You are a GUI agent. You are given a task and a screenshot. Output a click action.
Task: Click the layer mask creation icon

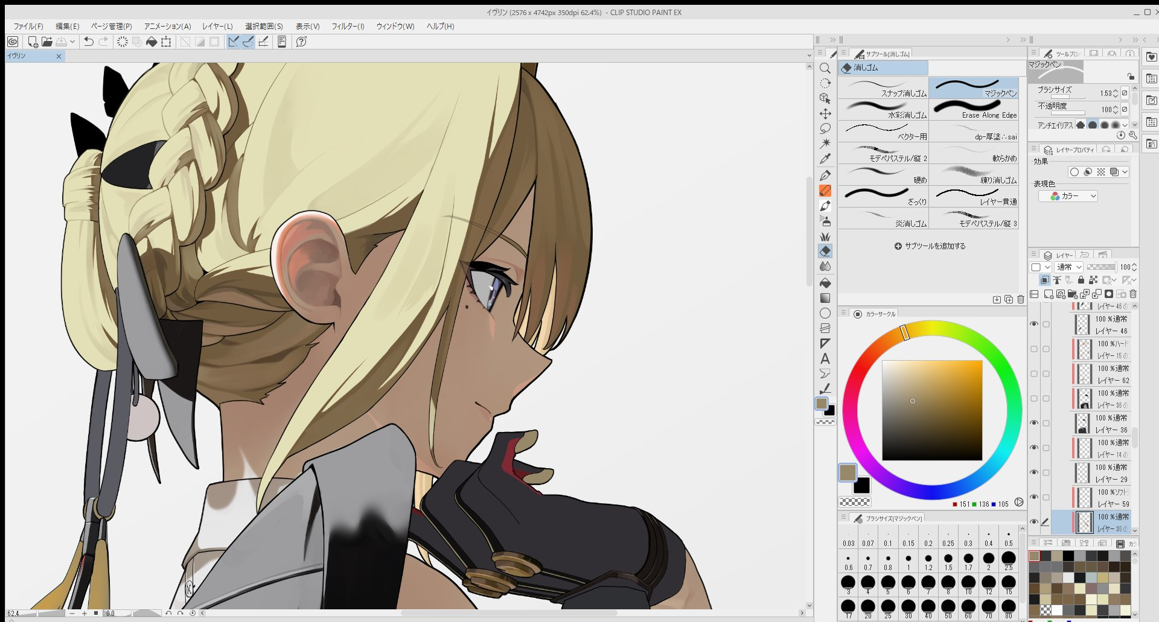(x=1109, y=294)
